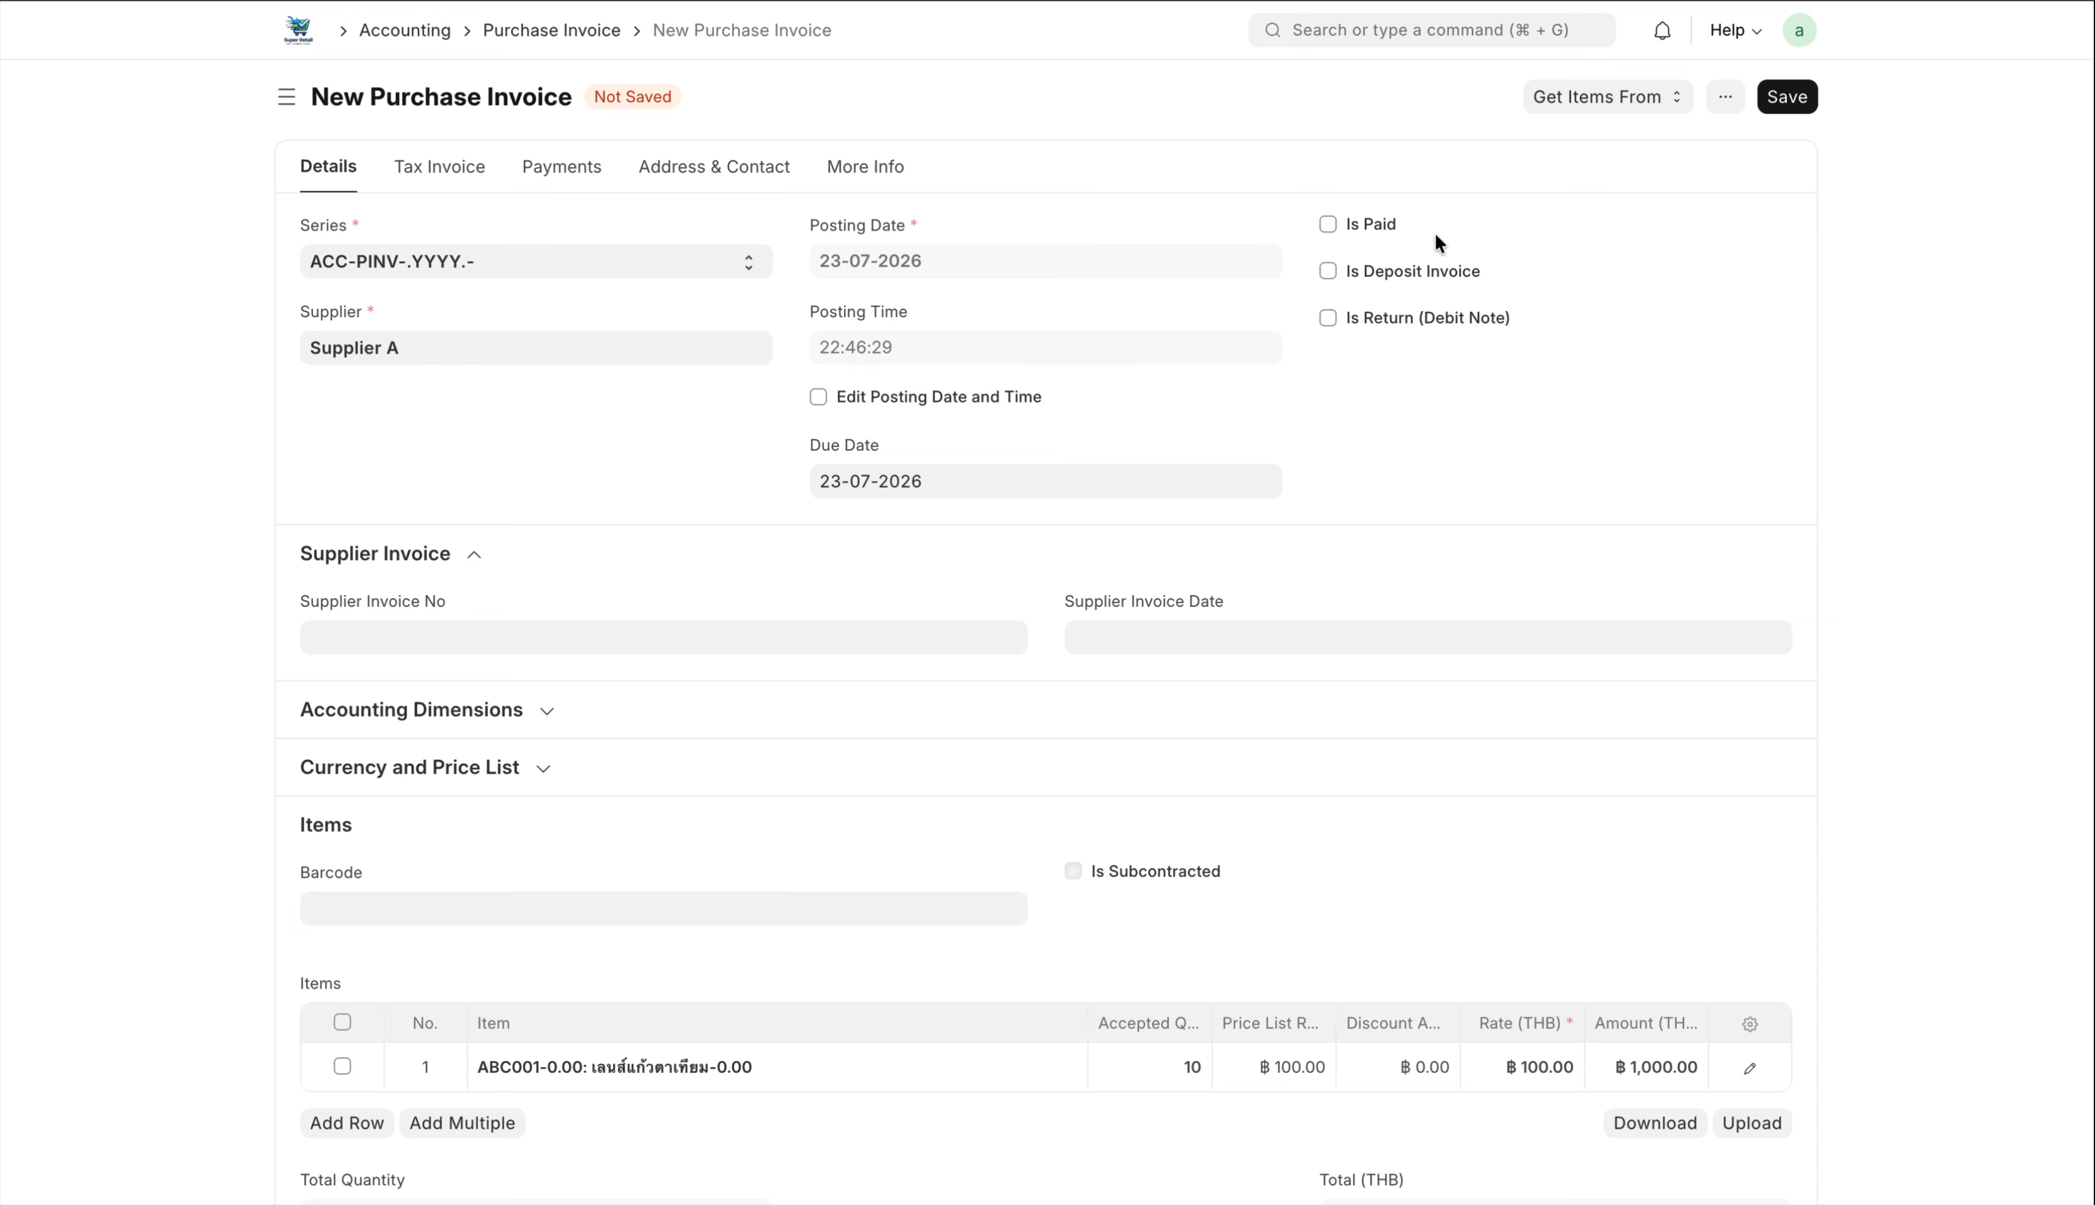Enable Edit Posting Date and Time

[x=818, y=396]
